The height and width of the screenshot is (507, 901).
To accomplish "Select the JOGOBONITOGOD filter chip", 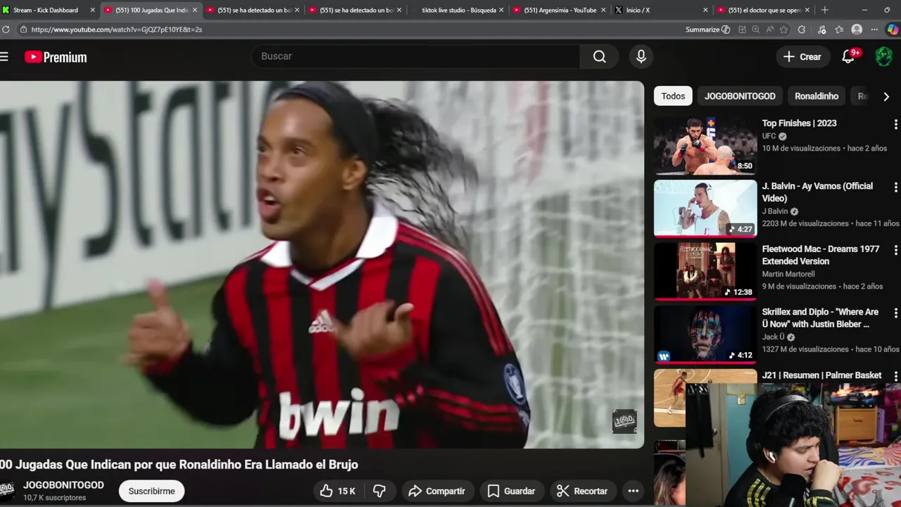I will point(740,96).
